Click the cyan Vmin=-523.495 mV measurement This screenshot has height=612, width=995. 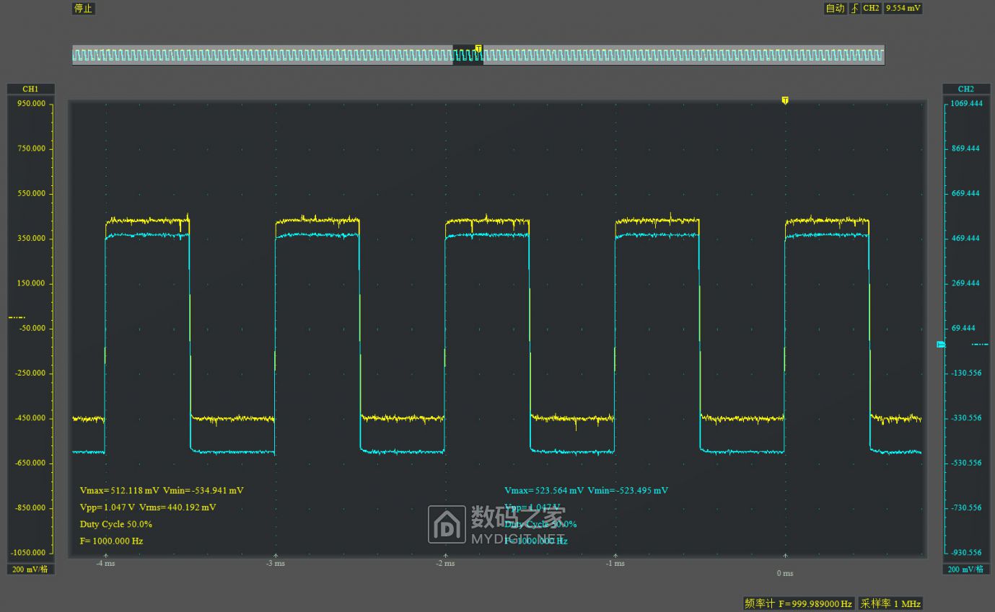pos(628,490)
